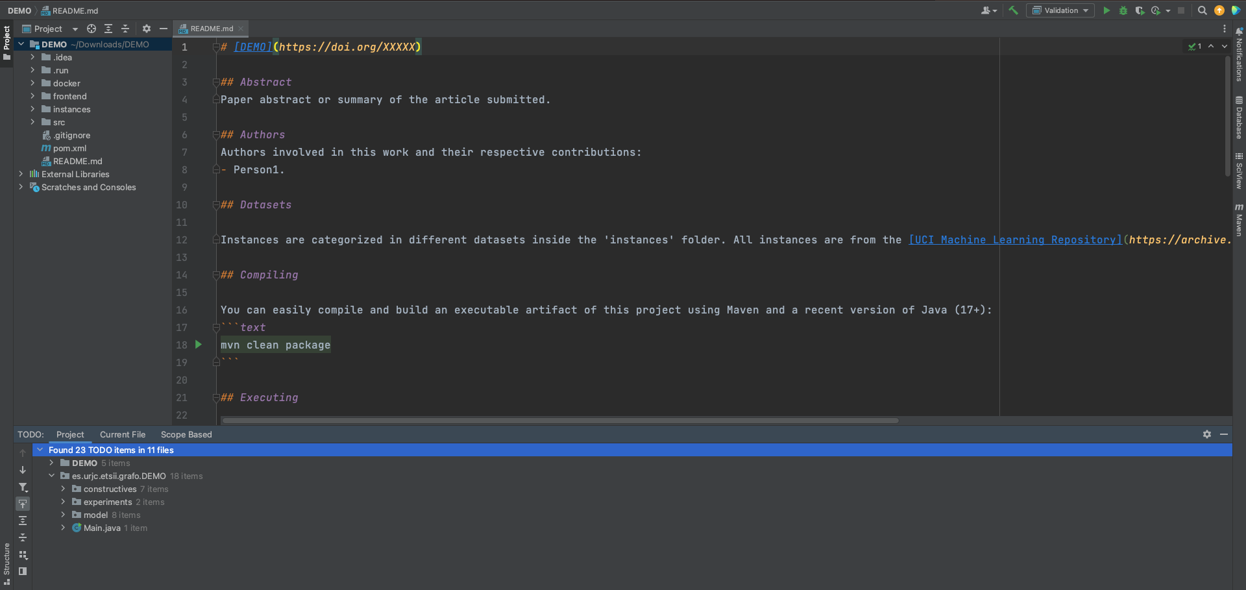Switch to the Scope Based TODO tab

(186, 434)
